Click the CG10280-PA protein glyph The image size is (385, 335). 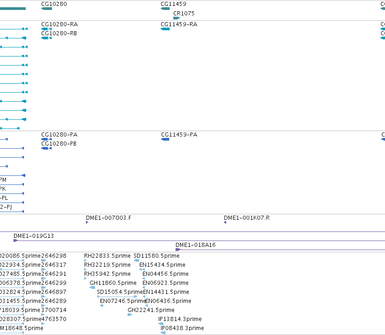click(x=47, y=139)
